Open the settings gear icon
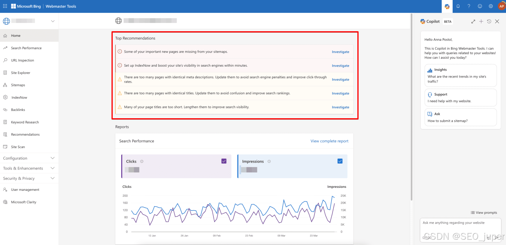 point(491,6)
